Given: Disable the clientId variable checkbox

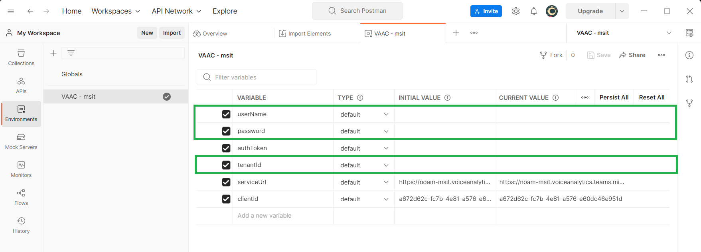Looking at the screenshot, I should click(x=226, y=199).
